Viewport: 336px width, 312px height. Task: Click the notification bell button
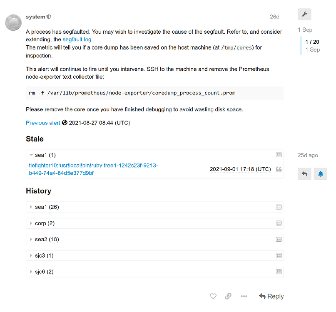[320, 174]
